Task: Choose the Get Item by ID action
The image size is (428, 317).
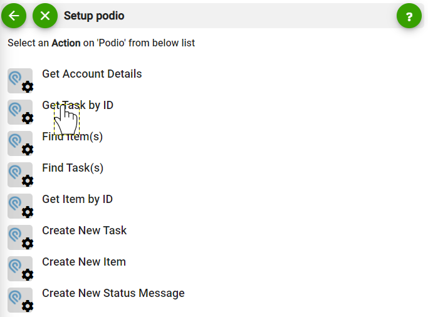Action: click(x=77, y=199)
